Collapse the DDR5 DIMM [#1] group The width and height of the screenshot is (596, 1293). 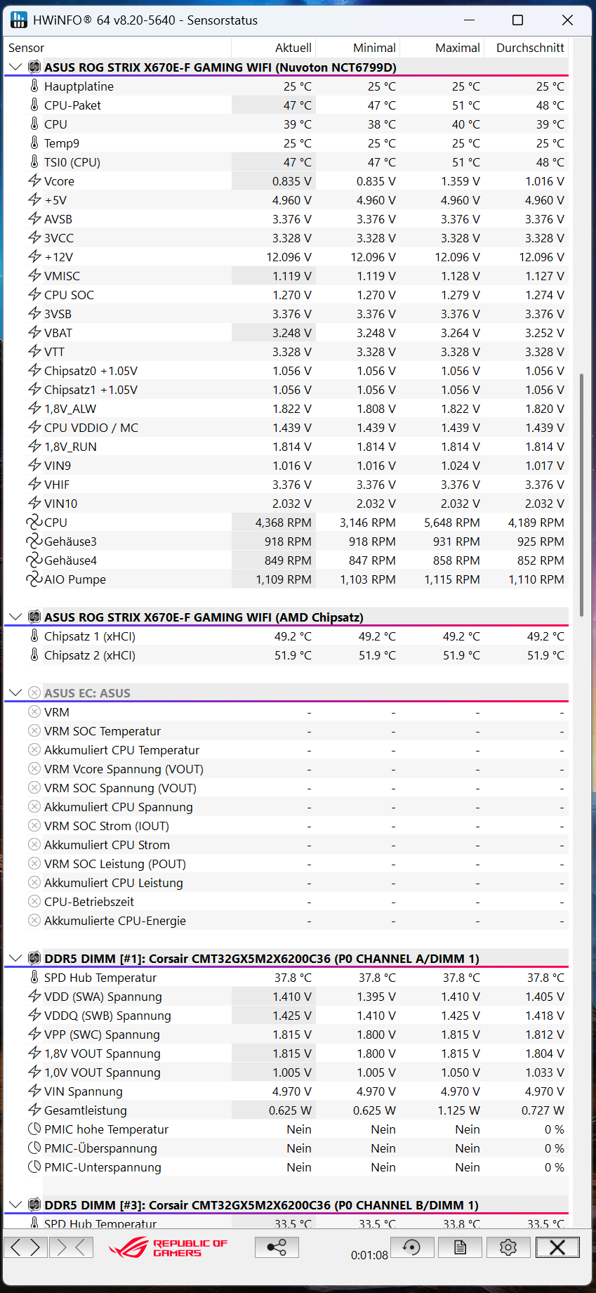point(15,959)
